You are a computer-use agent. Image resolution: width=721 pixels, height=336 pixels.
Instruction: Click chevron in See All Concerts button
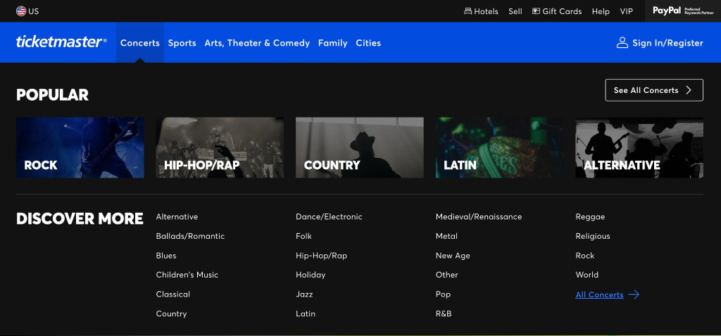689,90
